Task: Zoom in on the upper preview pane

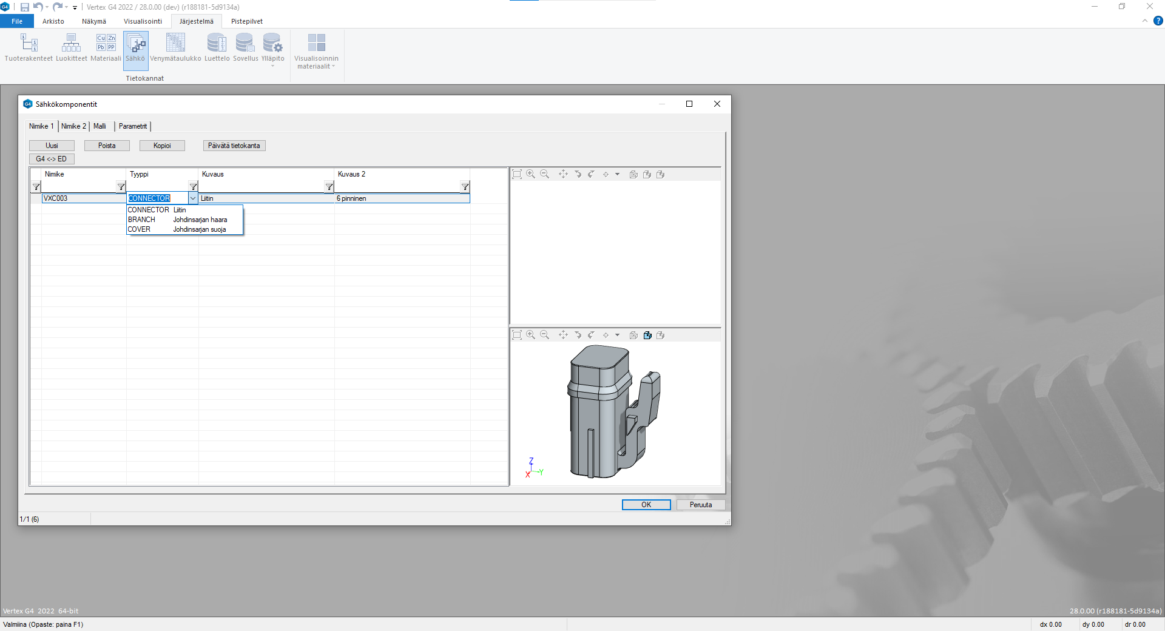Action: [x=531, y=174]
